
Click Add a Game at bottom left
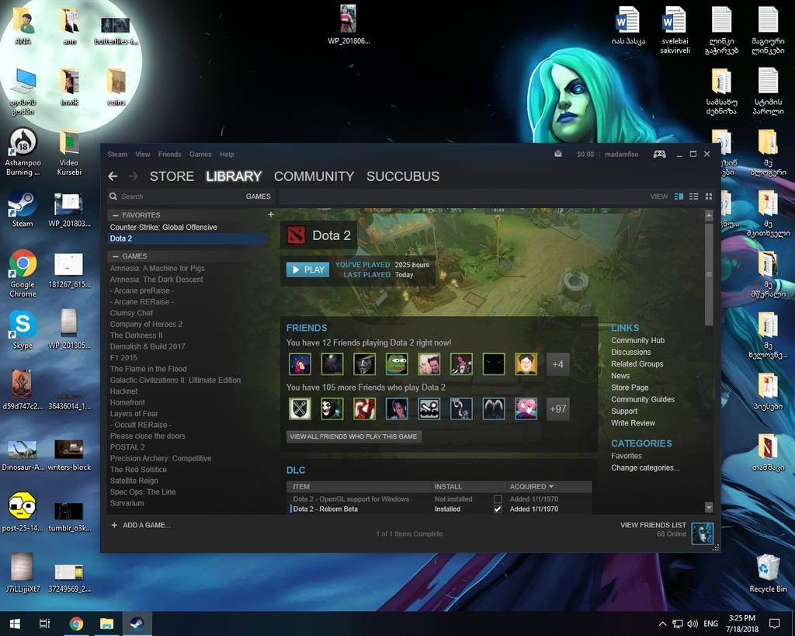pyautogui.click(x=146, y=525)
